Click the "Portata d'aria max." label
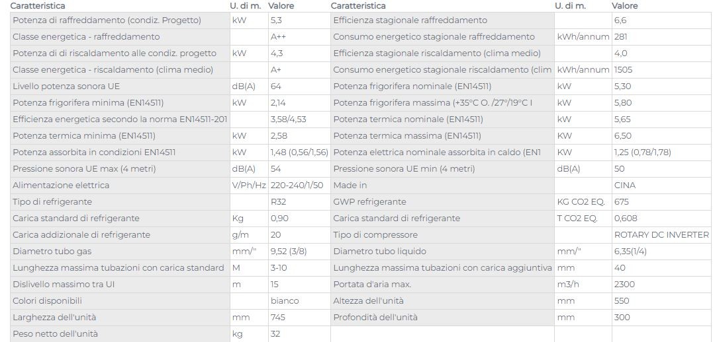 [x=372, y=285]
